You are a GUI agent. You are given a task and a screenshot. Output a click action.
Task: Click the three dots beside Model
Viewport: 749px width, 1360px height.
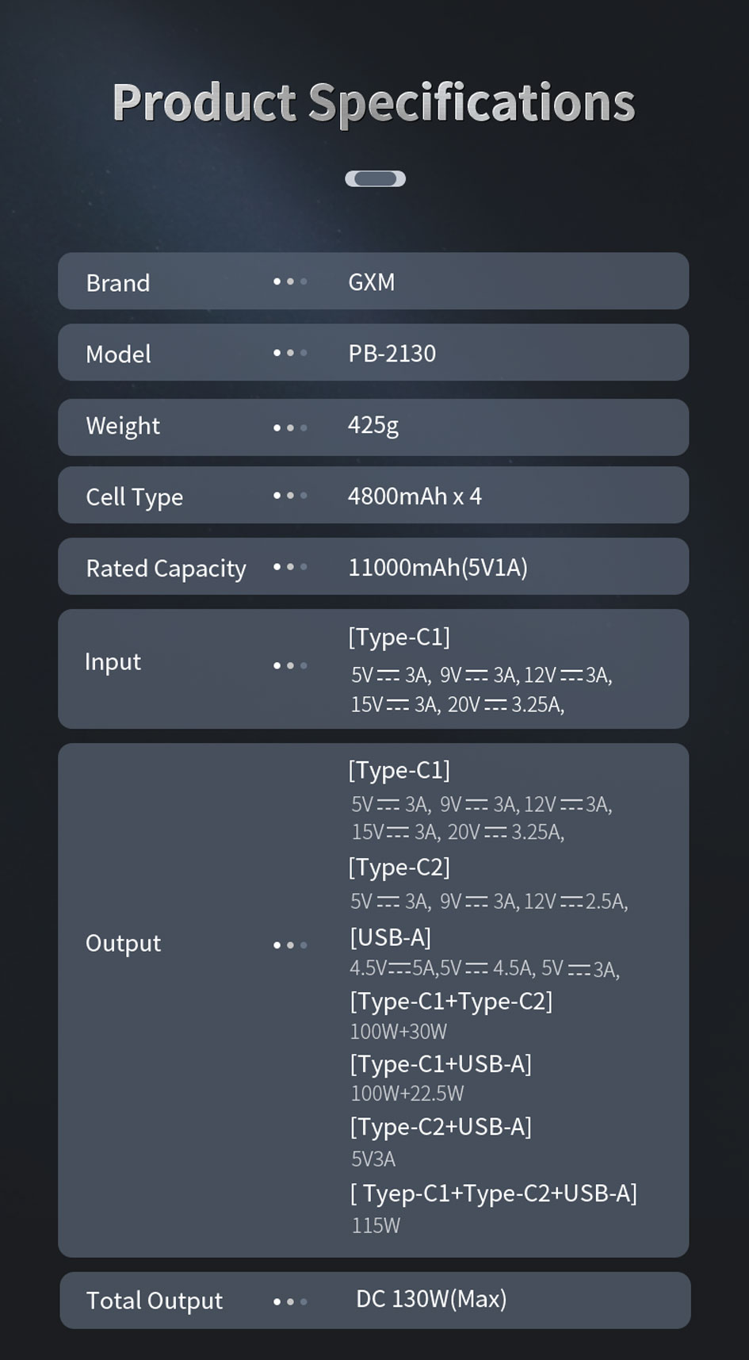point(289,353)
